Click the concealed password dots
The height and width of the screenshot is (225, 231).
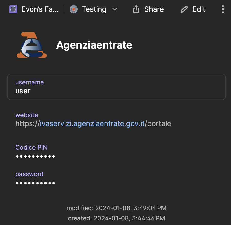click(x=35, y=183)
